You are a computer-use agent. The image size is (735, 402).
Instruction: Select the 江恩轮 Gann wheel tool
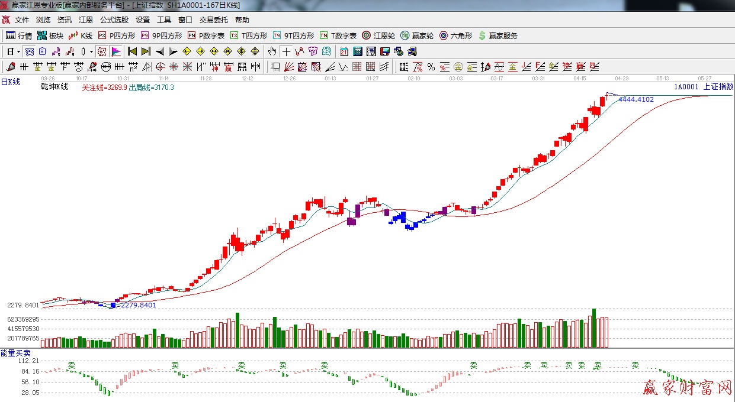tap(378, 35)
